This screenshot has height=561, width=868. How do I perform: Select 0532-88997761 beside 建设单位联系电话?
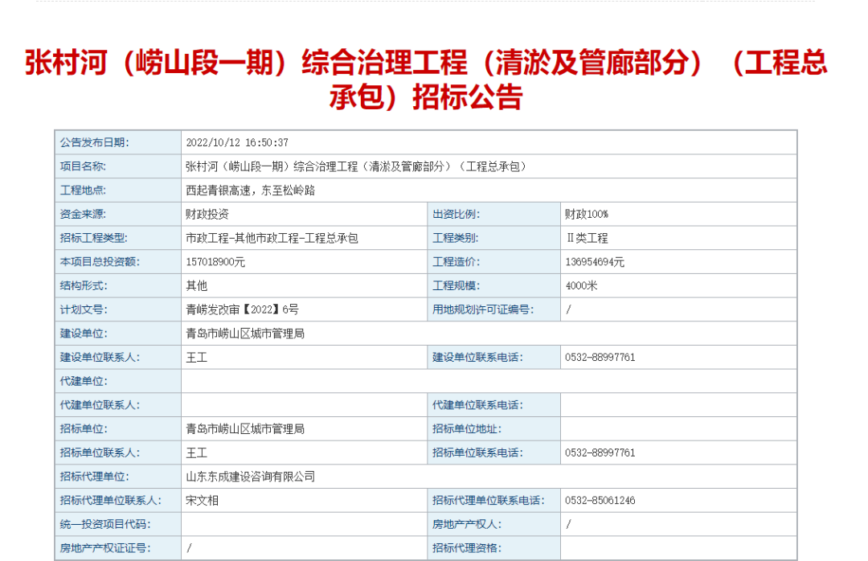click(x=600, y=357)
